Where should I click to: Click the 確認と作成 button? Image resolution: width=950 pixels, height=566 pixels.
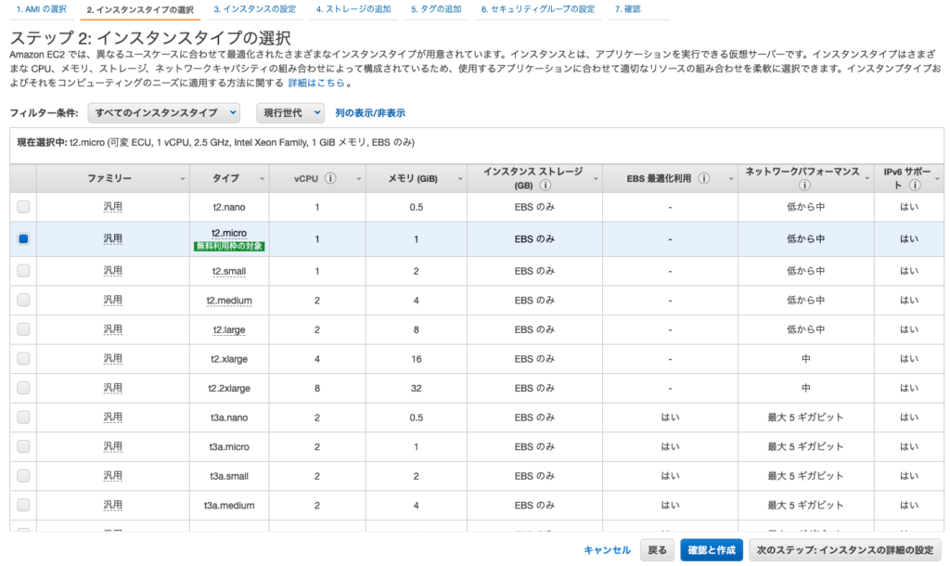point(711,550)
